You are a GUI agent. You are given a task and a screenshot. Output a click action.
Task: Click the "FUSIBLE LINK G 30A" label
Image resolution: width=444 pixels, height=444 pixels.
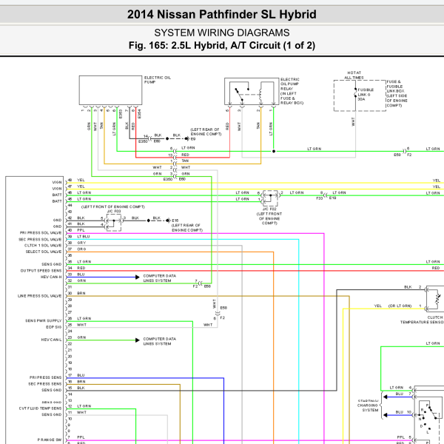[x=366, y=94]
